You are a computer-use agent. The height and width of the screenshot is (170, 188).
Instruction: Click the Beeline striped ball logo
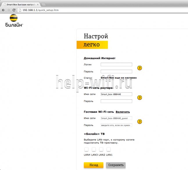[x=14, y=18]
